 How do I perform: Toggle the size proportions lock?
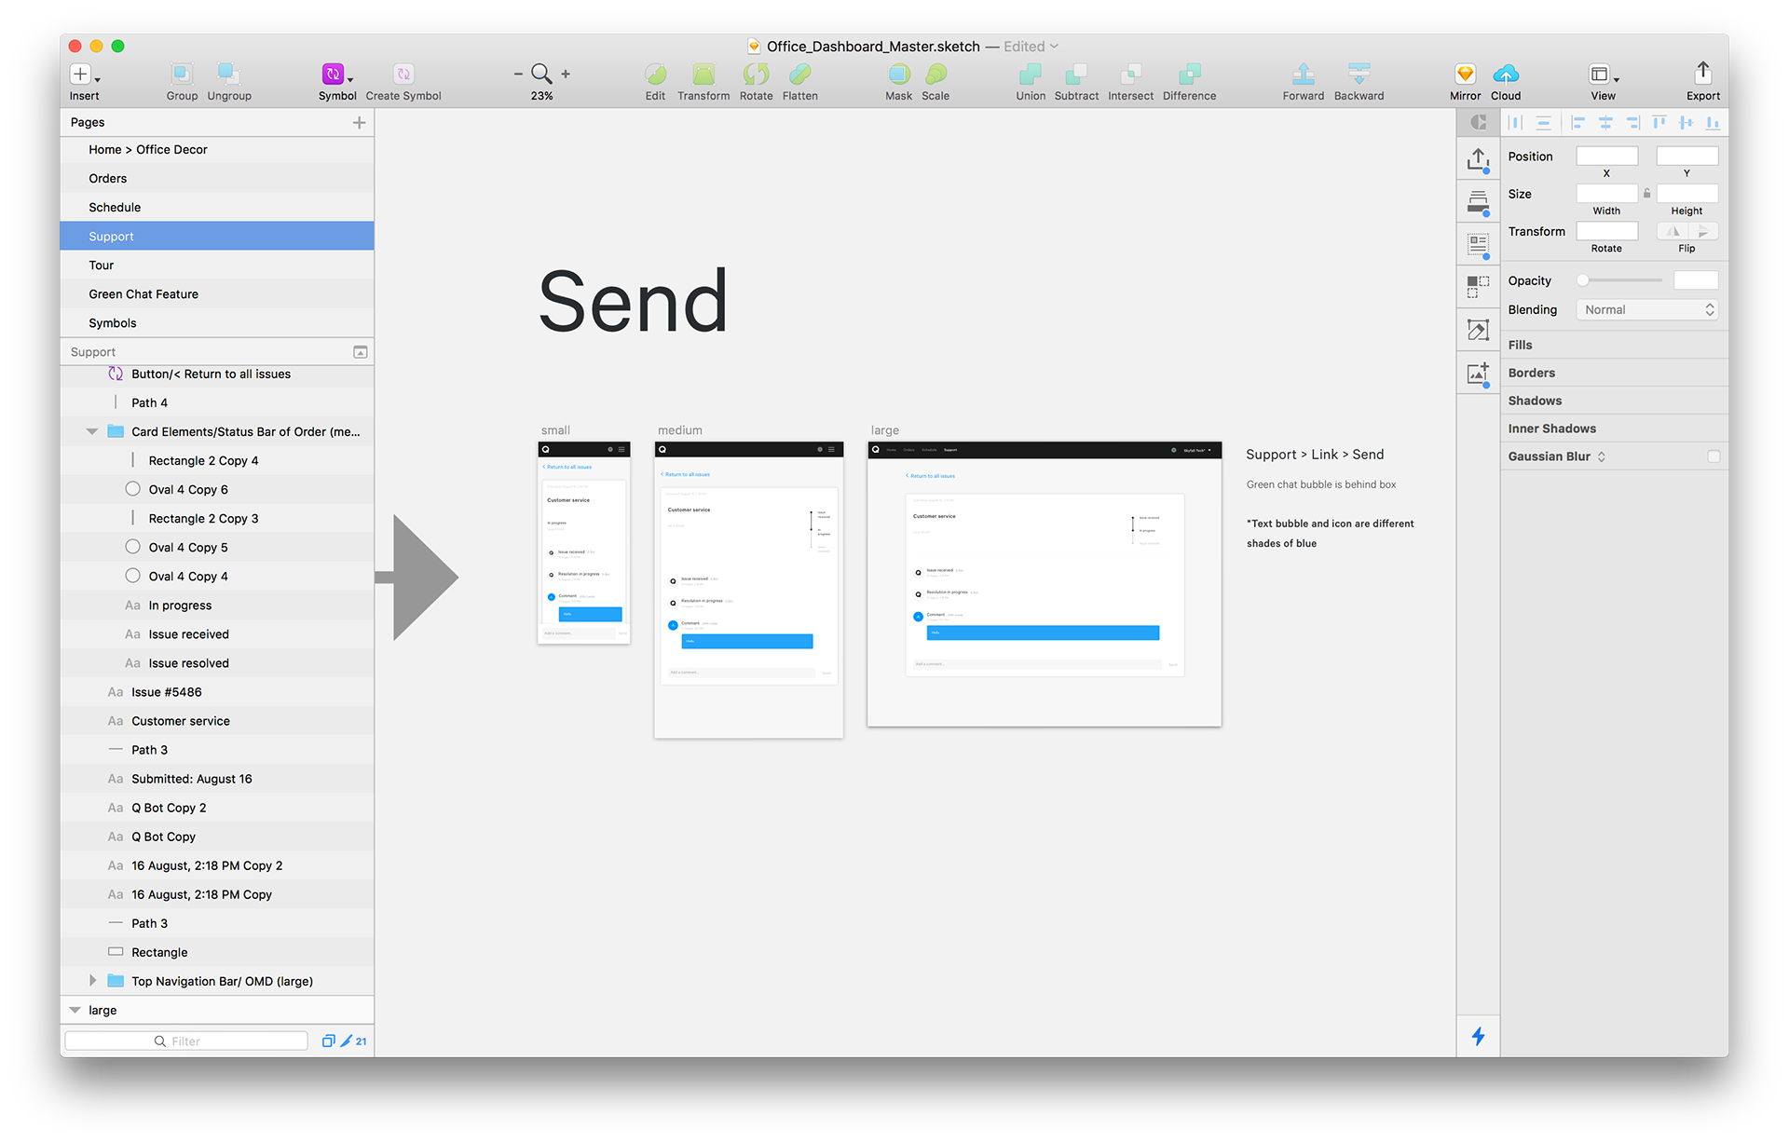1646,194
